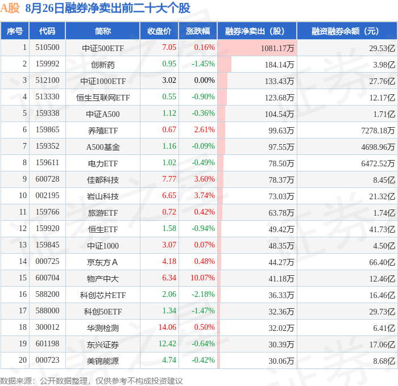
Task: Click the balance 66.40亿
Action: click(x=382, y=262)
